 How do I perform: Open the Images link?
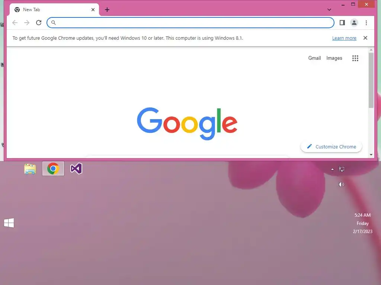click(334, 58)
